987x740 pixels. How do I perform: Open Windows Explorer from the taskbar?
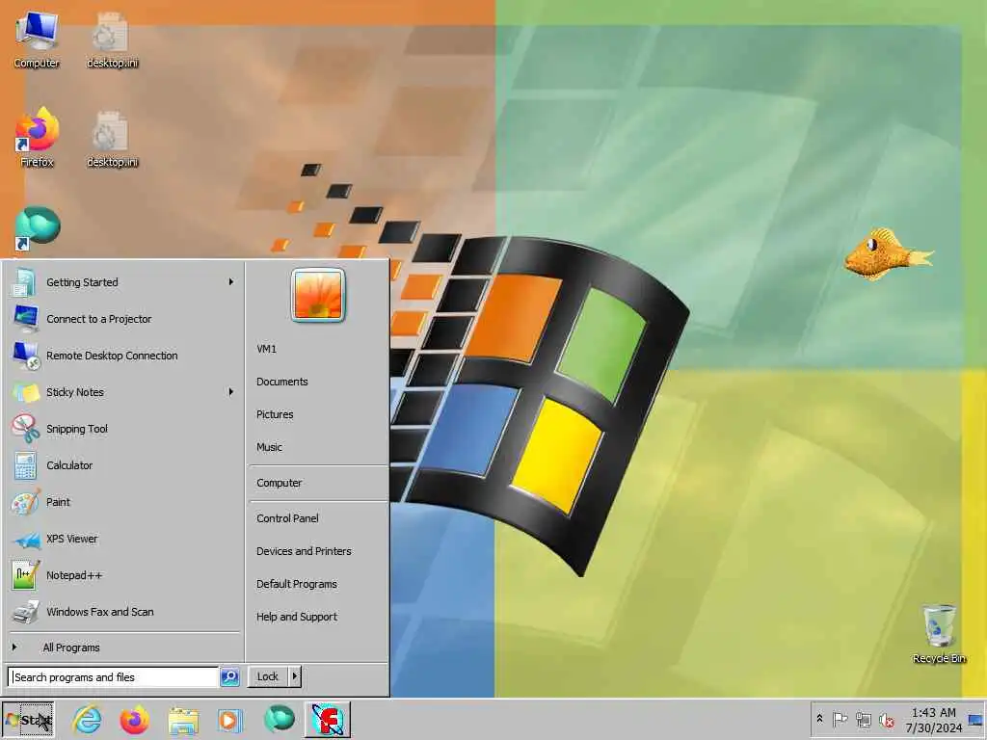coord(182,720)
